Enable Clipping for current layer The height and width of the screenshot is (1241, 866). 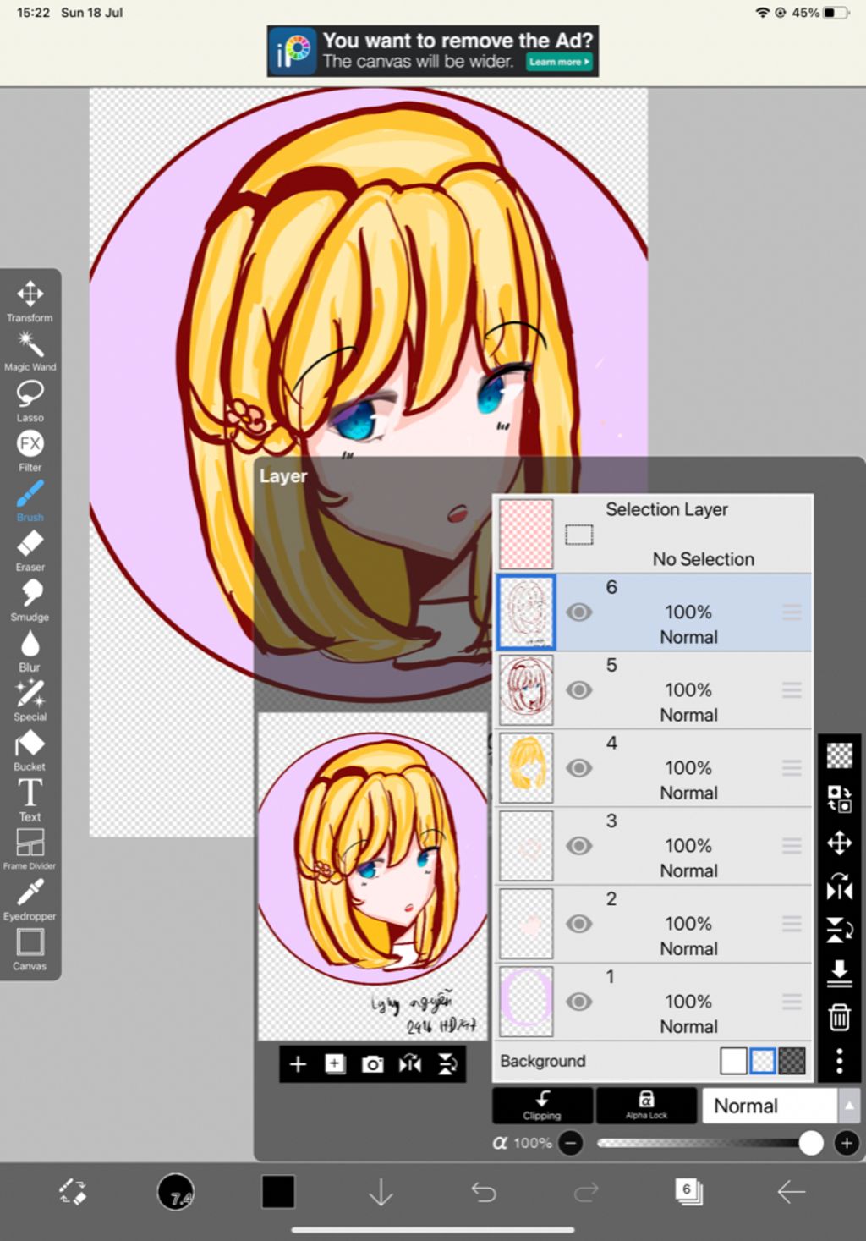click(542, 1105)
